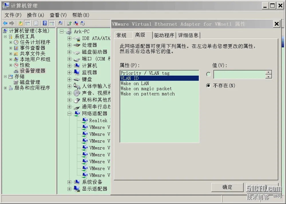Click the 磁盘管理 icon
The image size is (286, 204).
coord(16,82)
